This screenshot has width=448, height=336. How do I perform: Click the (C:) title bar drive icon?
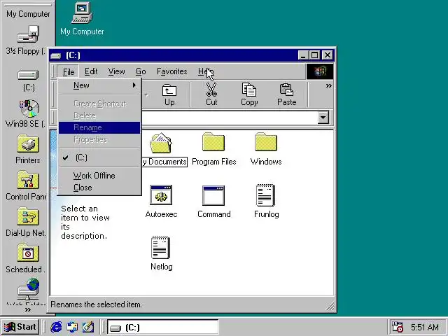(x=56, y=56)
